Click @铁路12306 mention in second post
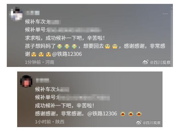 click(x=102, y=114)
